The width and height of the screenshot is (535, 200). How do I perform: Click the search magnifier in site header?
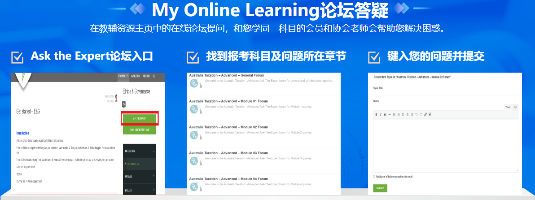pyautogui.click(x=153, y=77)
